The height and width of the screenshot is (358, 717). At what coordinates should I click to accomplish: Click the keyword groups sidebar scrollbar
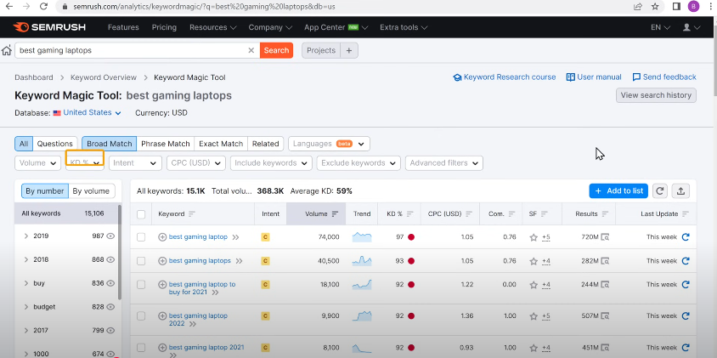120,252
